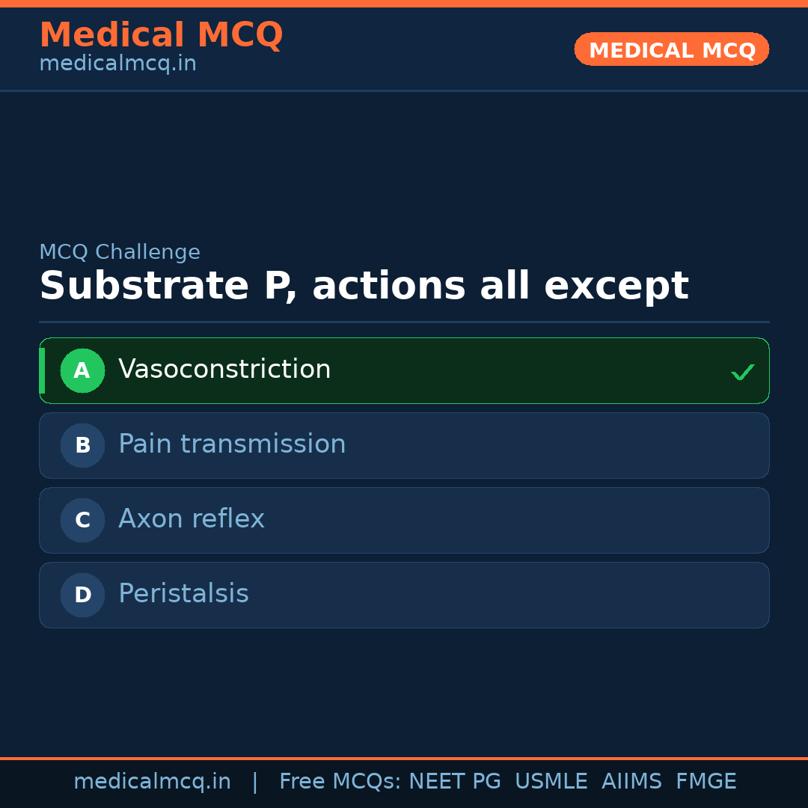Open the medicalmcq.in header link
The height and width of the screenshot is (808, 808).
(117, 64)
